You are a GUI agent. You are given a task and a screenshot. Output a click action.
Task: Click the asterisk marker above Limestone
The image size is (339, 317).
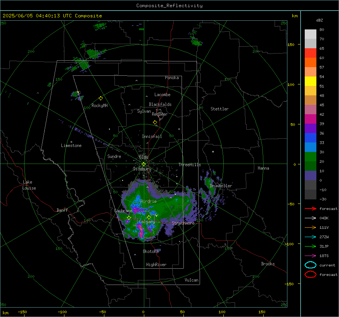point(71,142)
